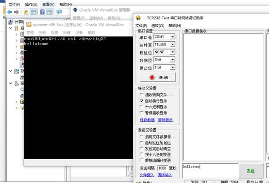This screenshot has width=269, height=183.
Task: Open the 停止位 1 bit dropdown
Action: pos(172,67)
